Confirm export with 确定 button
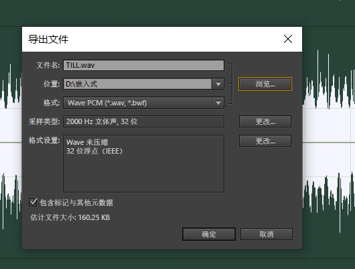Screen dimensions: 355x269 (x=209, y=234)
